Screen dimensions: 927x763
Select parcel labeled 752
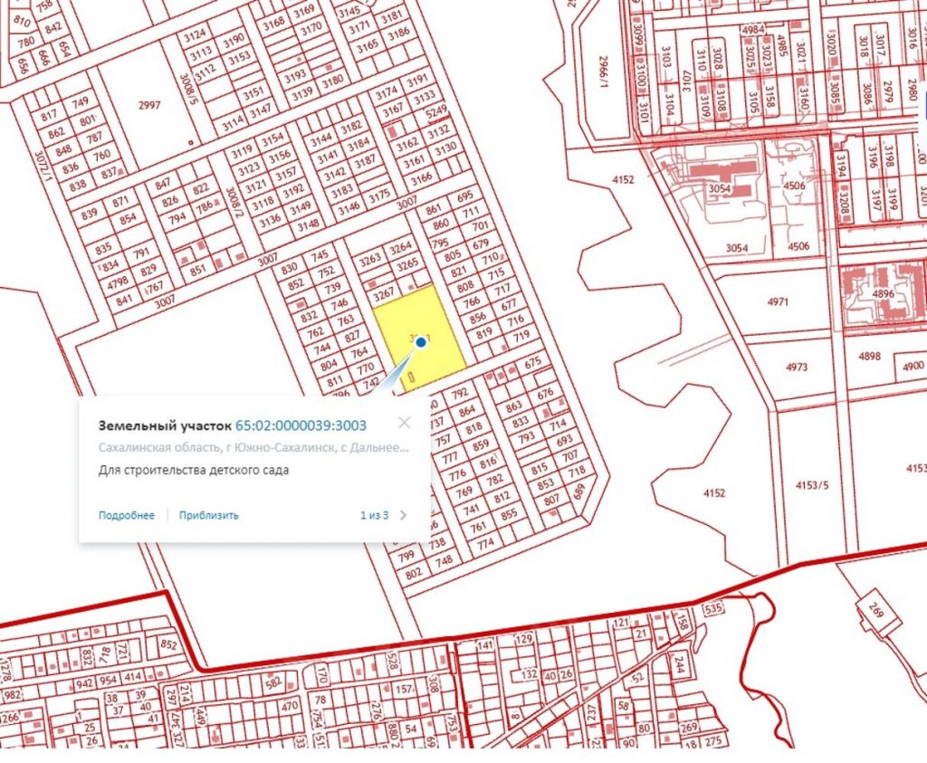pos(326,272)
